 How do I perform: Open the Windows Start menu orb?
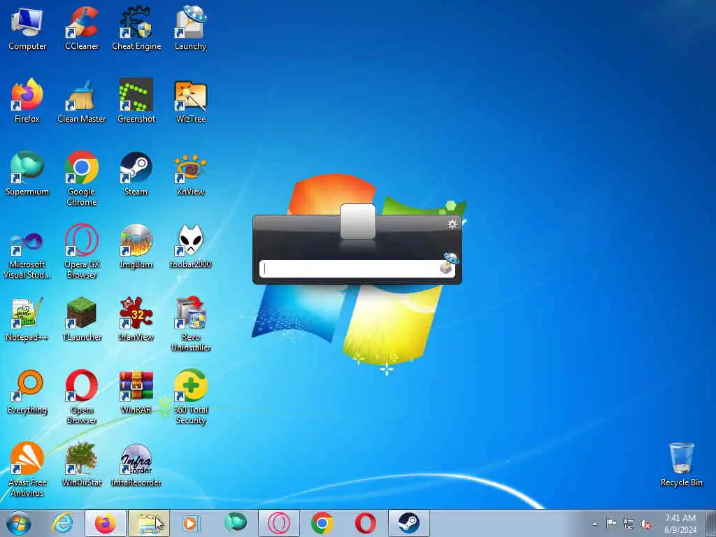pyautogui.click(x=19, y=523)
